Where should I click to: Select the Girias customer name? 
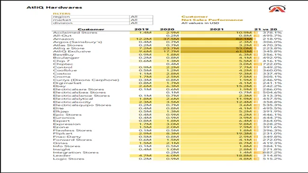60,143
